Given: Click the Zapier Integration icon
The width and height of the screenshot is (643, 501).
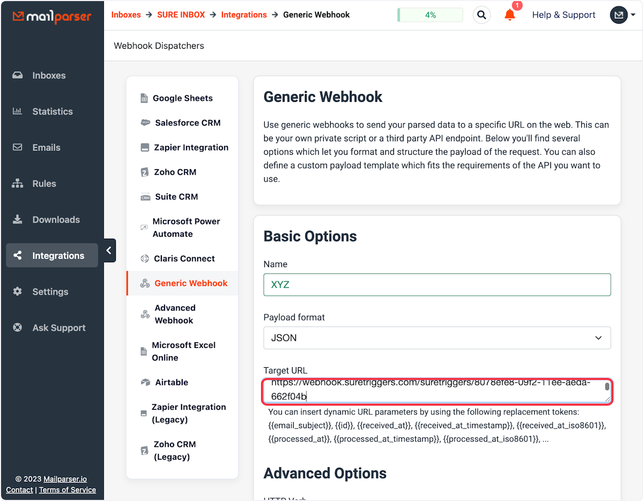Looking at the screenshot, I should 145,148.
